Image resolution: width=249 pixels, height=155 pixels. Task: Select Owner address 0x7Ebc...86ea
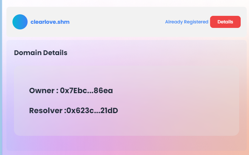[x=87, y=91]
